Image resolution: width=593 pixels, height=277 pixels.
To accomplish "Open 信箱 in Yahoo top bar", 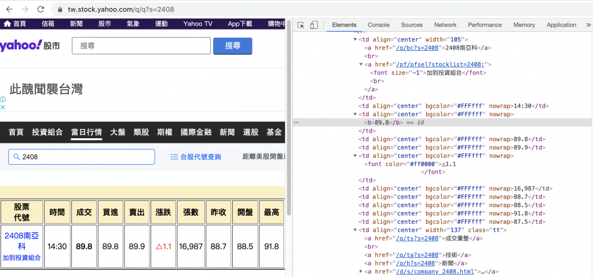I will tap(48, 24).
